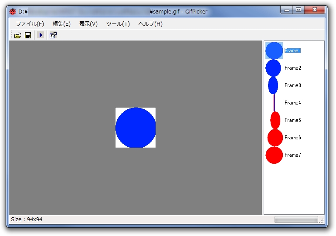336x236 pixels.
Task: Open the ファイル(F) menu
Action: tap(30, 24)
